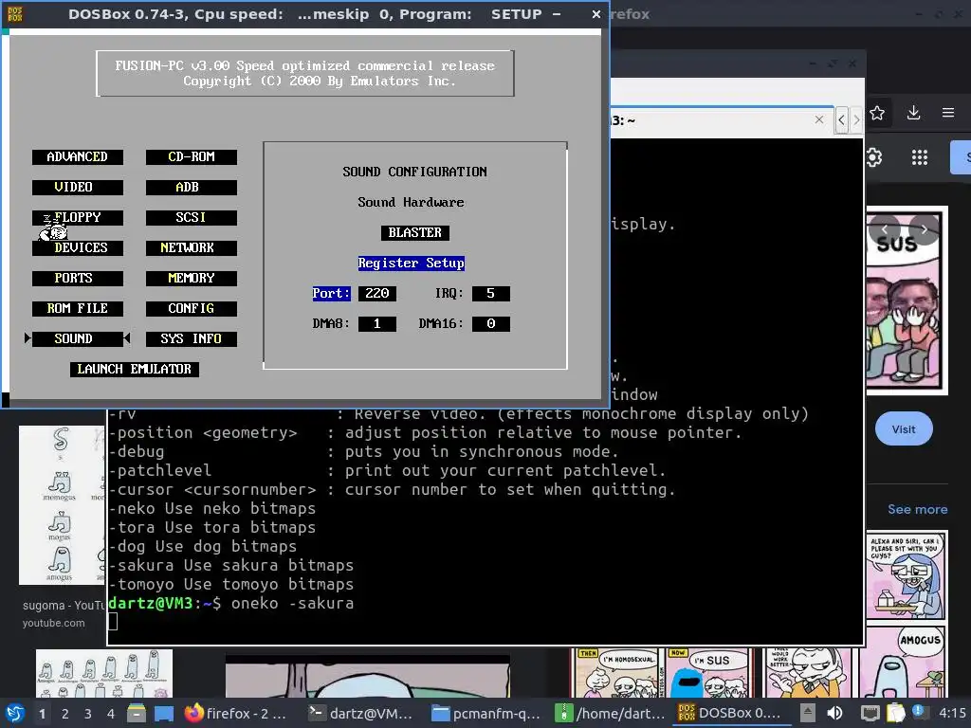
Task: Open SCSI configuration
Action: click(x=192, y=218)
